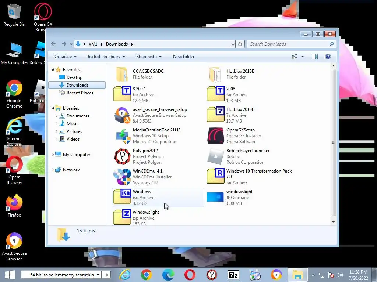
Task: Select the 8.2007 tar archive icon
Action: coord(122,94)
